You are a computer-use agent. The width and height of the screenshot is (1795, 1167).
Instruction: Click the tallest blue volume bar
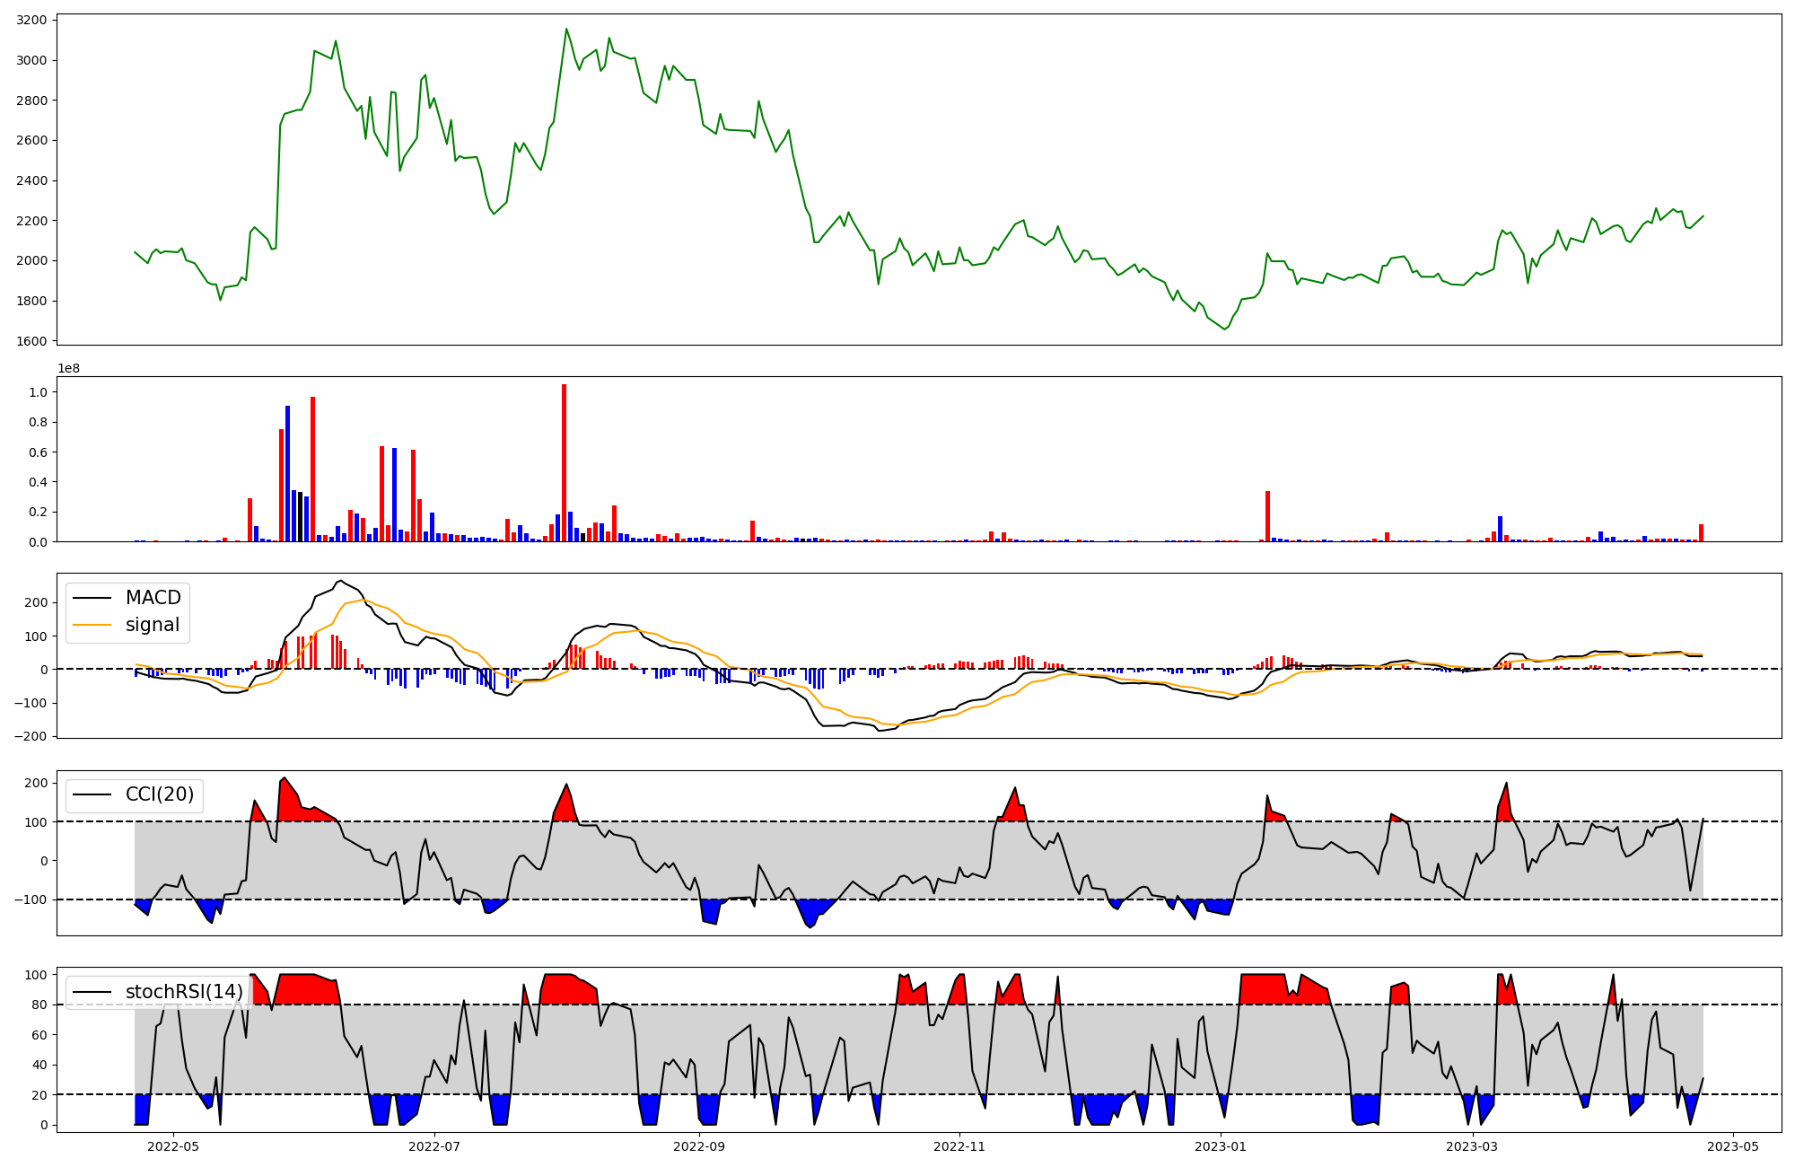pos(287,473)
